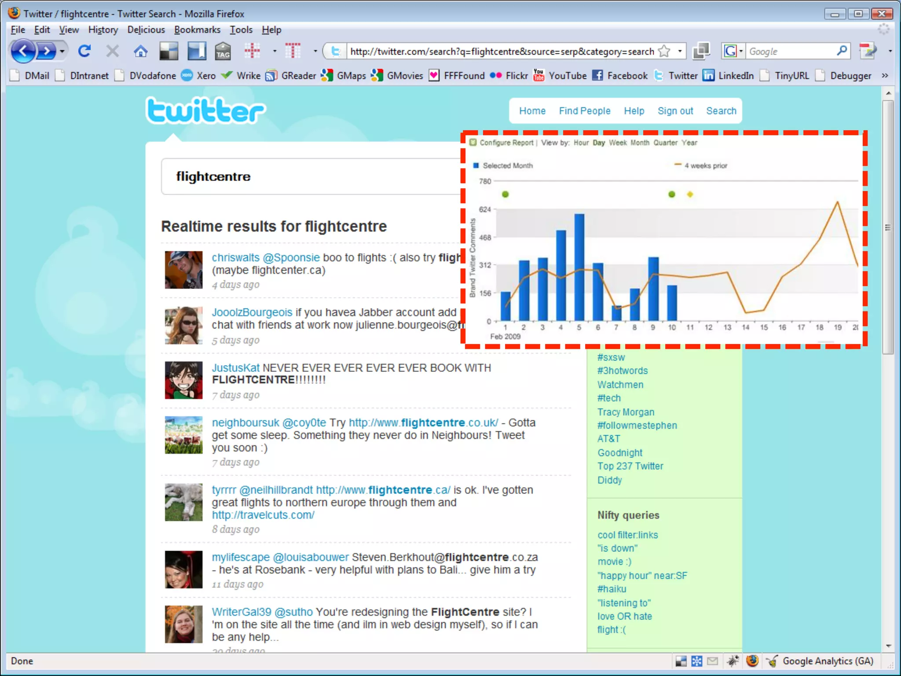Click the browser Forward arrow button
Viewport: 901px width, 676px height.
click(46, 51)
